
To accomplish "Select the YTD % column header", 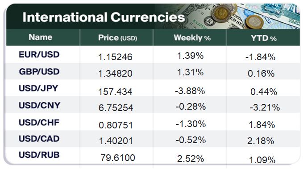I will (264, 38).
